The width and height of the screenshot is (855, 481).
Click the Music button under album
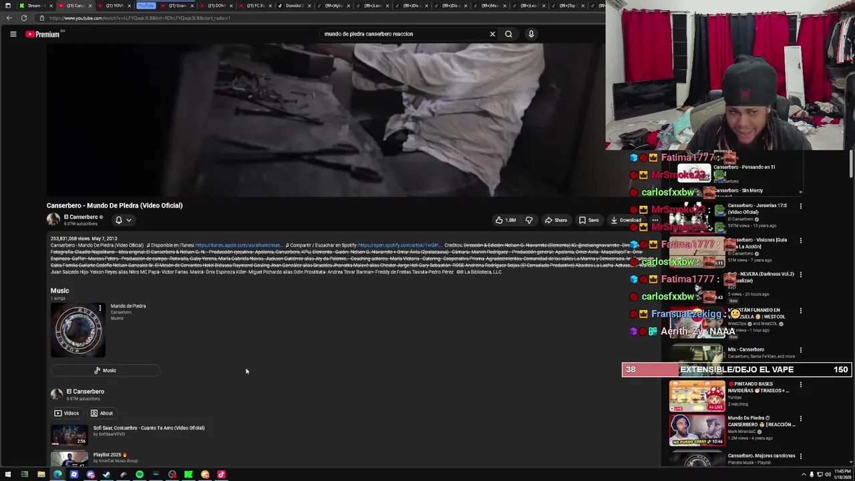(105, 370)
